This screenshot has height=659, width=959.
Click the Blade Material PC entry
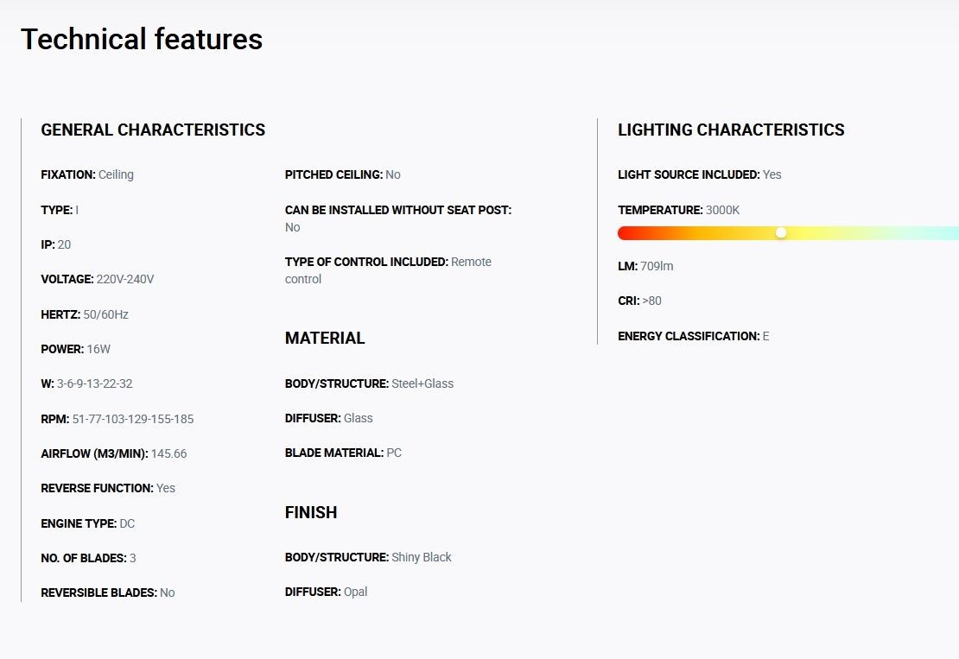click(343, 453)
